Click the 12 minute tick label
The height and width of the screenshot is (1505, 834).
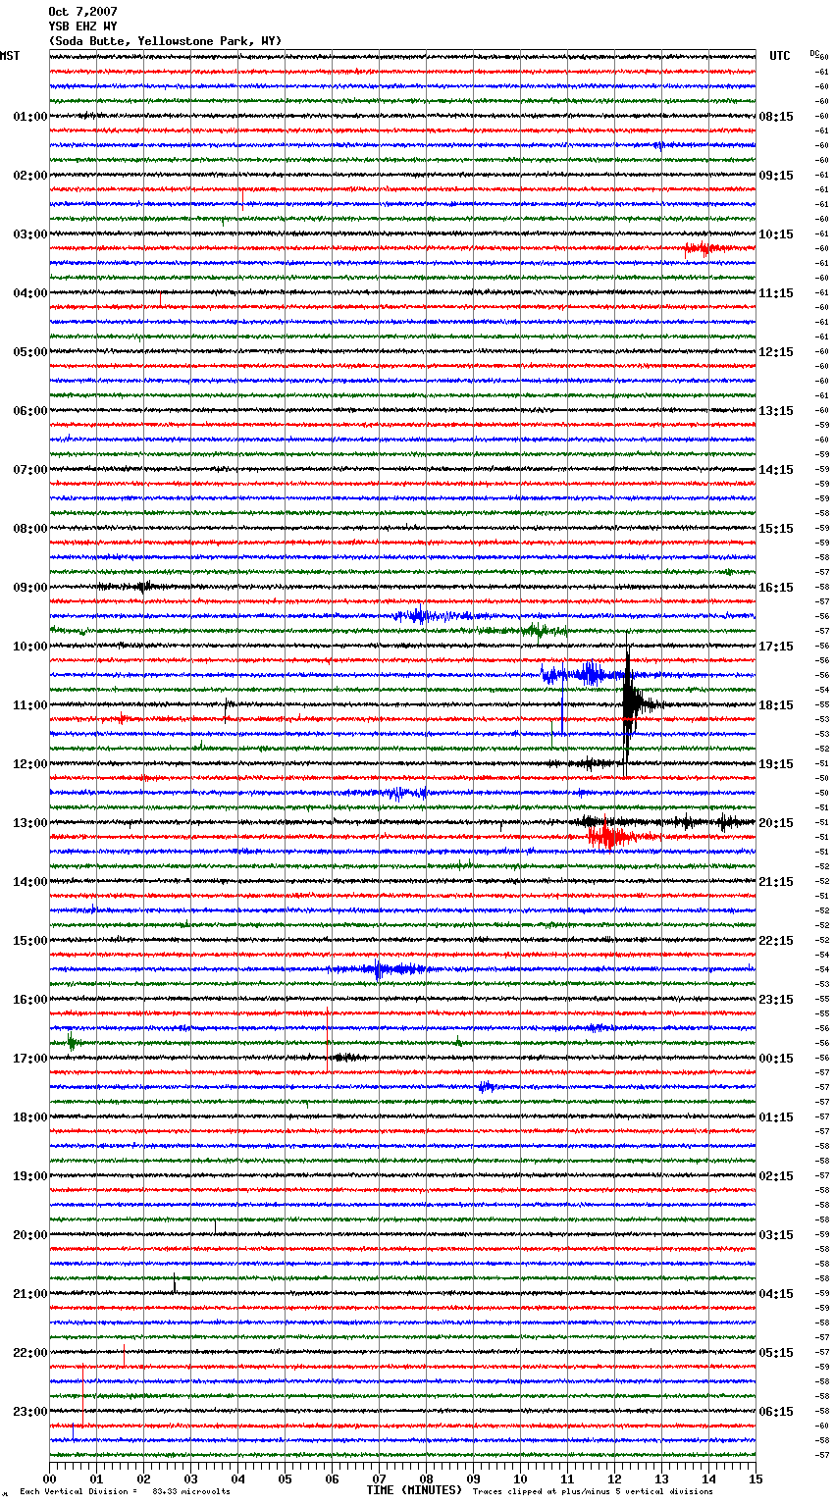[x=614, y=1479]
